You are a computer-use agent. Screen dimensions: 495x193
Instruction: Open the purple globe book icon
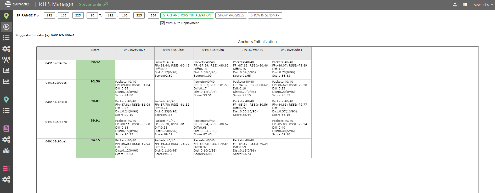coord(6,128)
